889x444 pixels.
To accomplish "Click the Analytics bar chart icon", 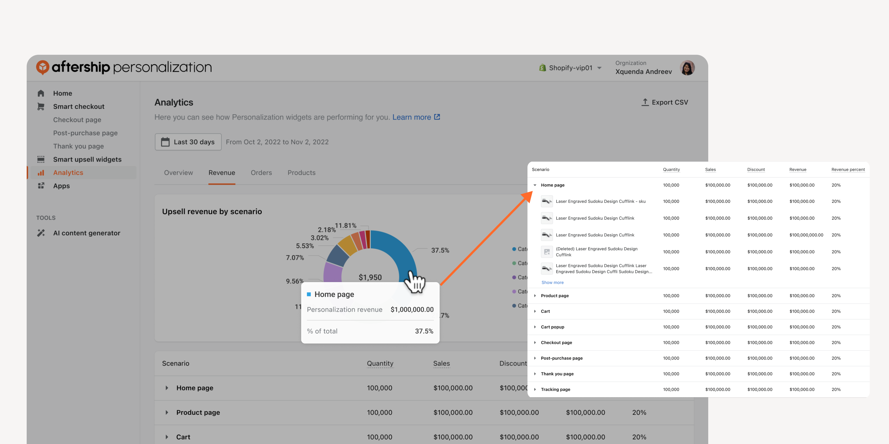I will [41, 173].
